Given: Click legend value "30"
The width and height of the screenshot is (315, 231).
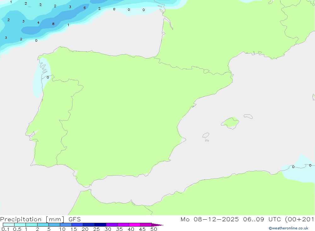Looking at the screenshot, I should click(x=108, y=229).
